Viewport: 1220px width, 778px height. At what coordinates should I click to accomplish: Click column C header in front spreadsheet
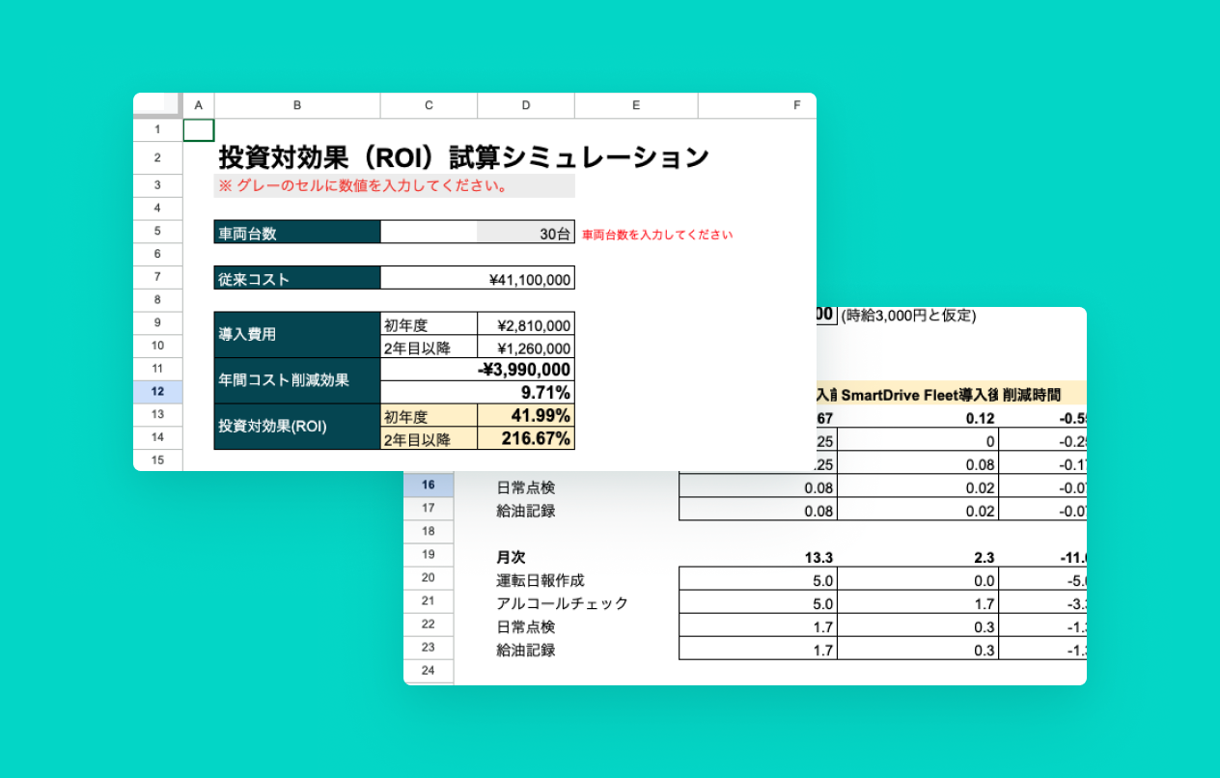[x=429, y=105]
